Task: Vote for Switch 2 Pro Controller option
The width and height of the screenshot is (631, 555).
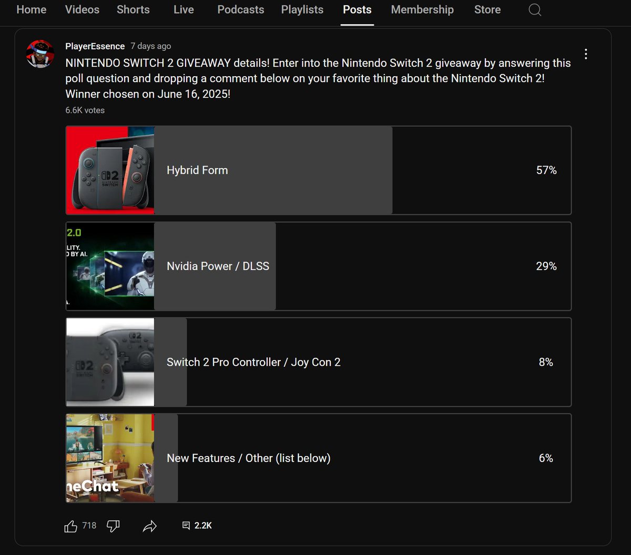Action: pyautogui.click(x=319, y=362)
